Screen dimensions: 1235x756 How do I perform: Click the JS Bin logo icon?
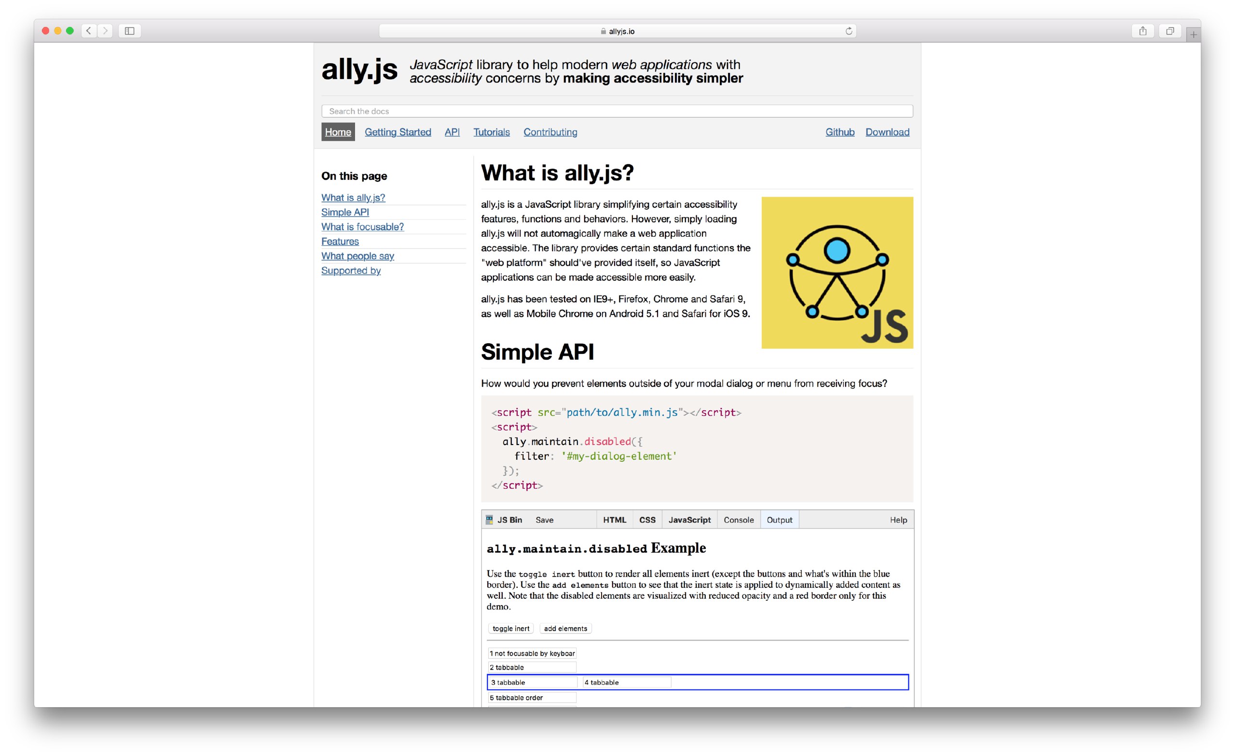click(x=489, y=520)
